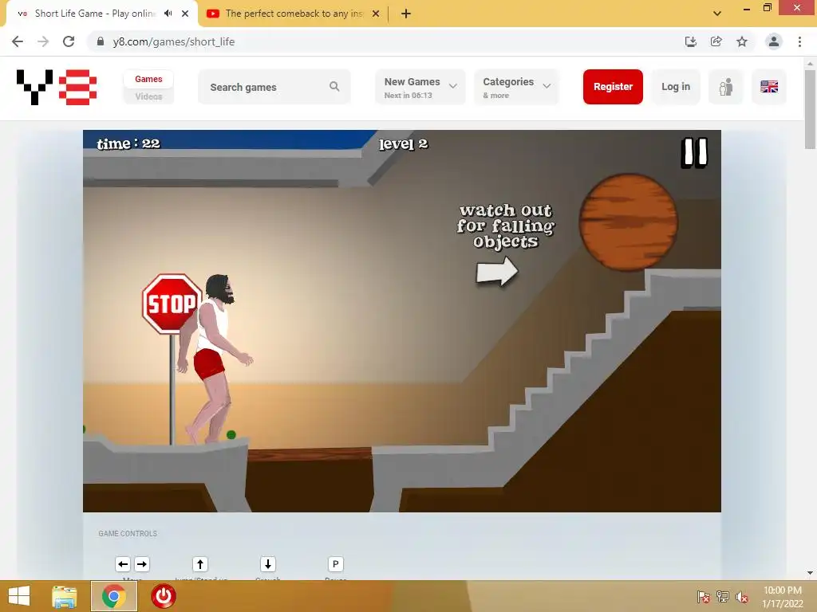Click the Register button
The width and height of the screenshot is (817, 612).
(x=613, y=87)
